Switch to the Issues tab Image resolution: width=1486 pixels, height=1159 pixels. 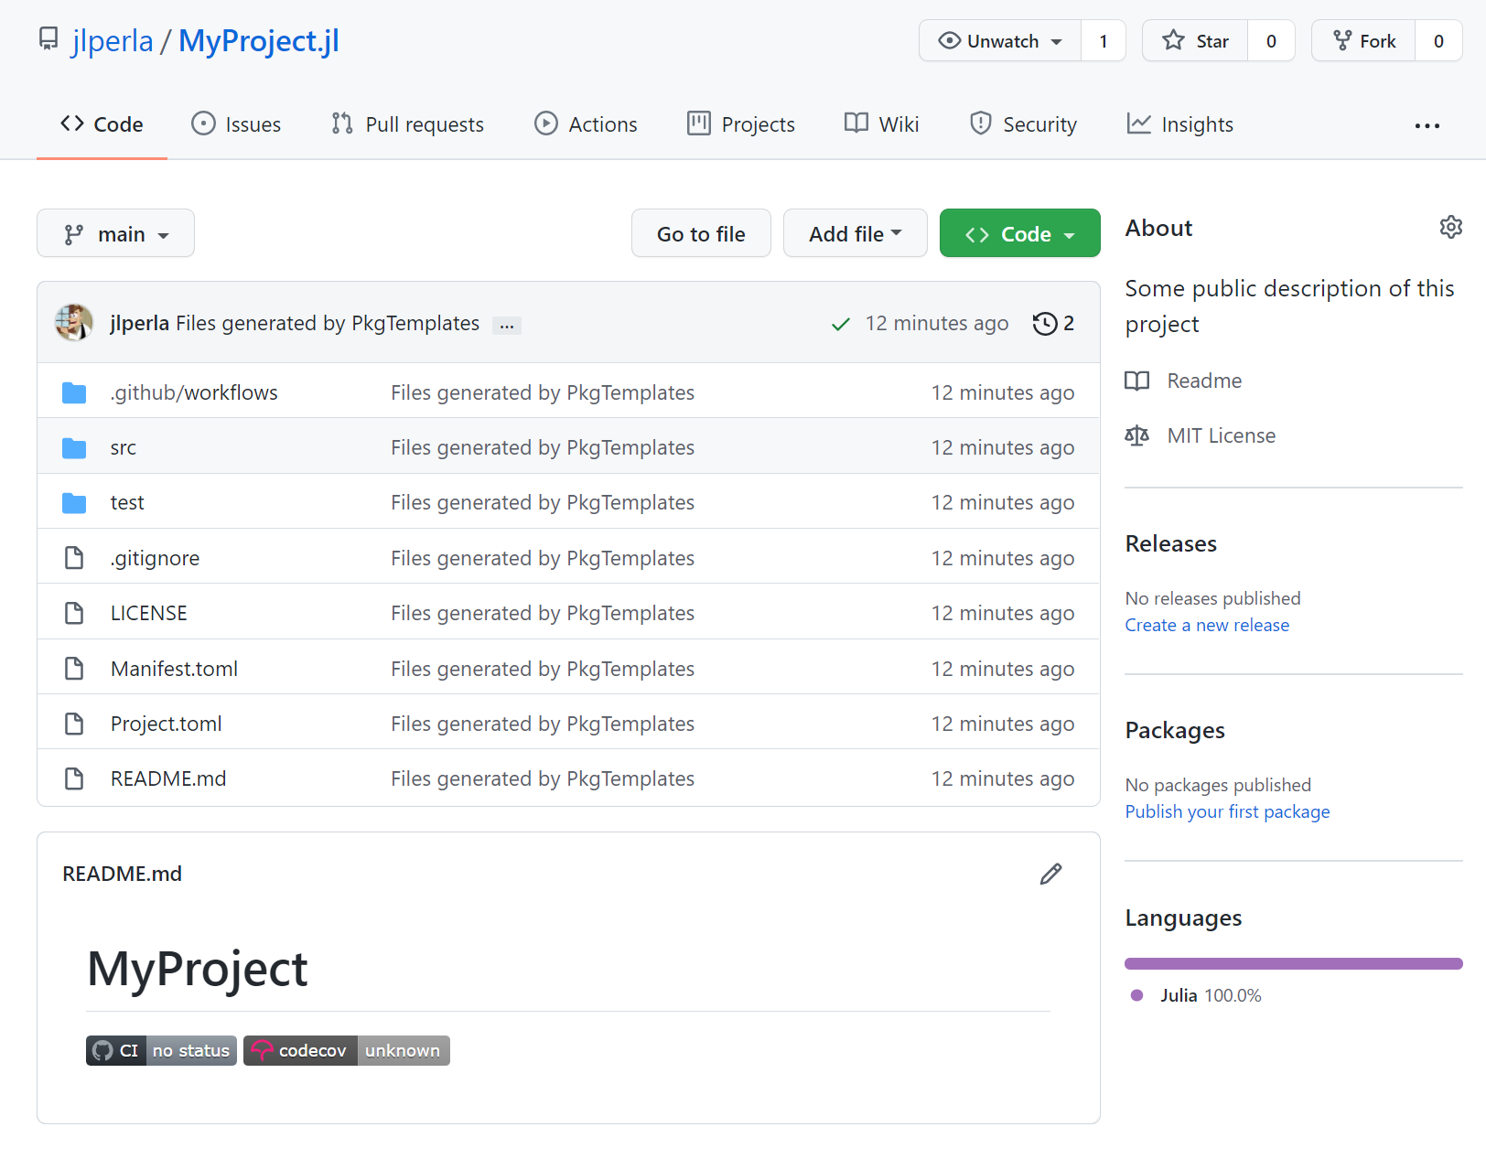click(236, 124)
